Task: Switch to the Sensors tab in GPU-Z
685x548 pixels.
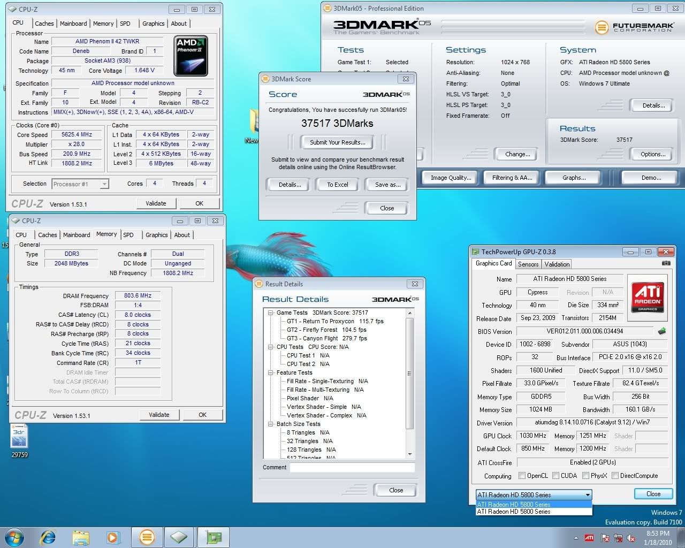Action: 528,264
